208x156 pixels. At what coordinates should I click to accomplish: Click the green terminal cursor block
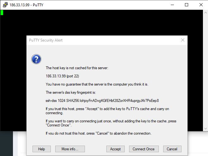pos(2,13)
